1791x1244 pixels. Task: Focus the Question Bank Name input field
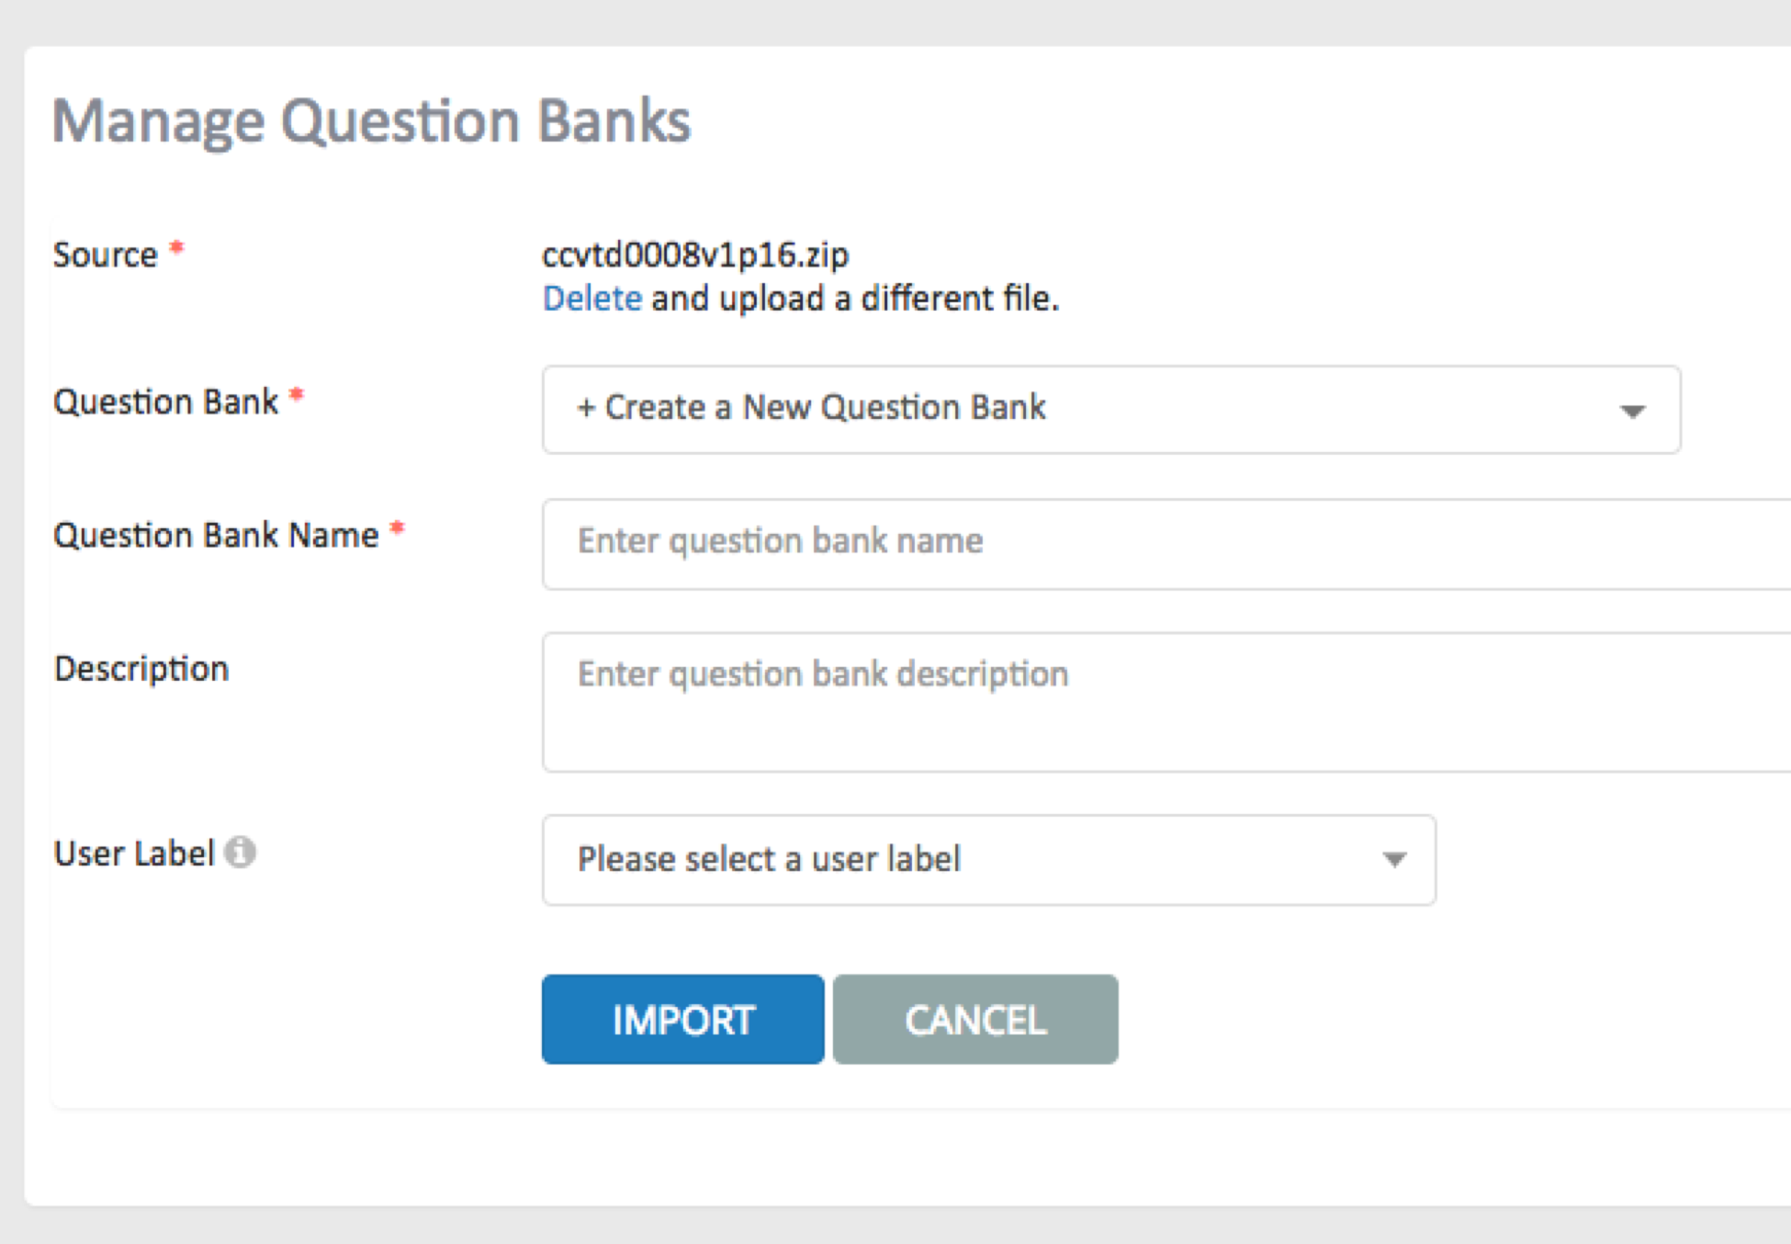pyautogui.click(x=1166, y=544)
